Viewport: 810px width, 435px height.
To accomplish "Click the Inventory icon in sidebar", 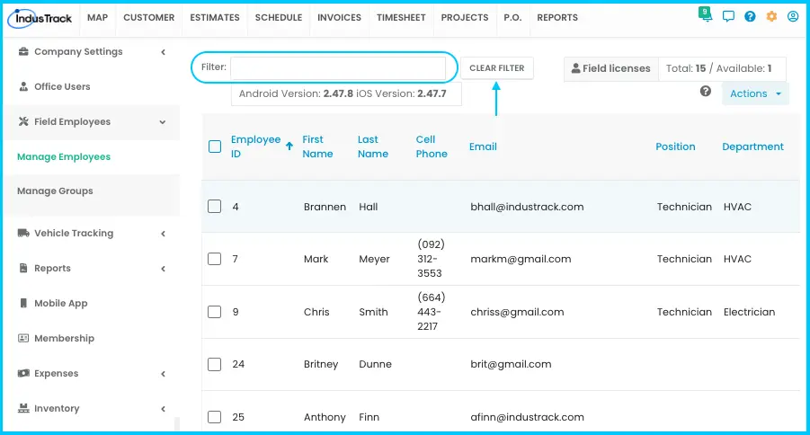I will click(x=23, y=408).
